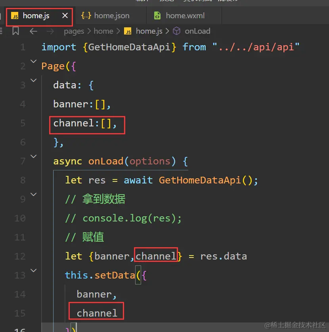Collapse the comment block on line 9
Screen dimensions: 329x332
(x=33, y=195)
